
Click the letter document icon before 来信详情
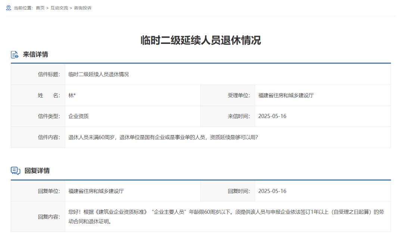pos(14,54)
